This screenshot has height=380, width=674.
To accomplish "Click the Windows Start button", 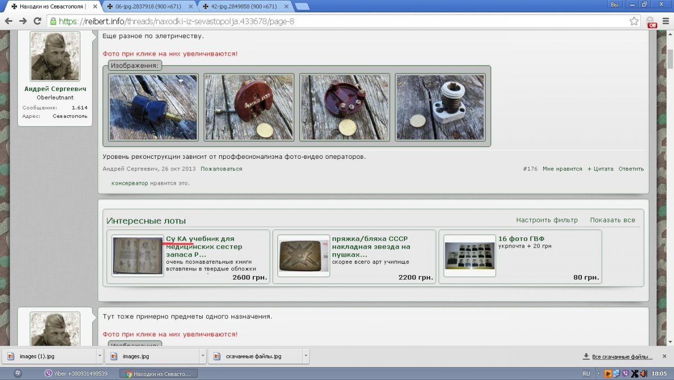I will 17,373.
